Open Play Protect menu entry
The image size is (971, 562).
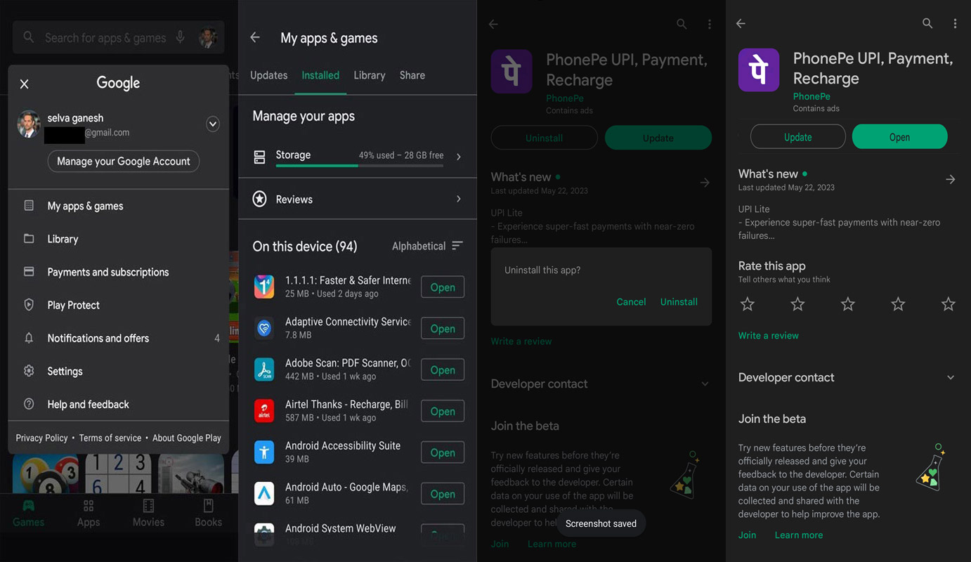tap(118, 305)
